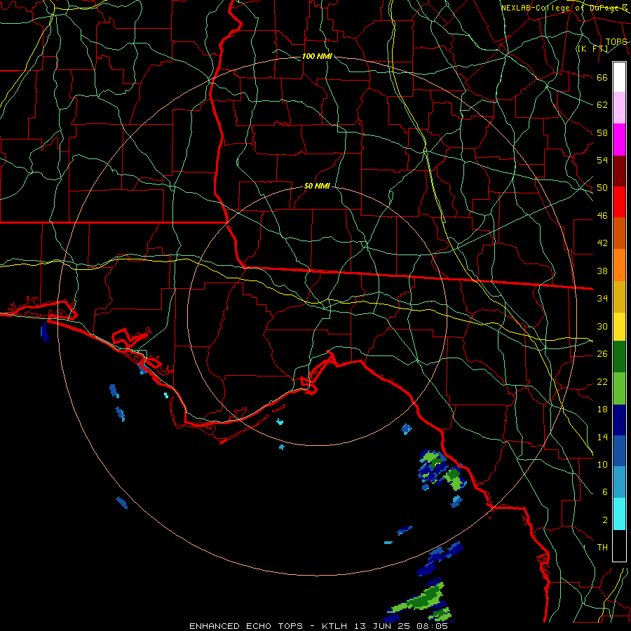Click the white swatch in the tops legend
The image size is (631, 631).
(x=619, y=77)
